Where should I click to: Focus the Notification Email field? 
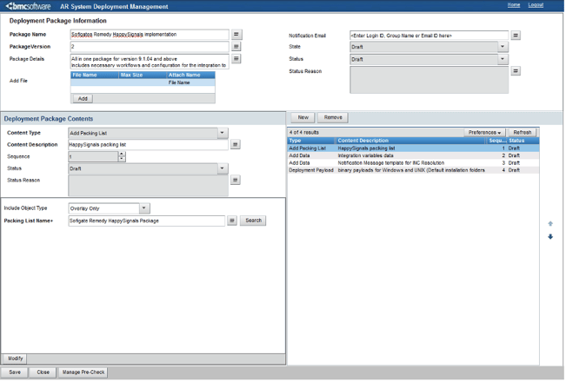(x=429, y=36)
